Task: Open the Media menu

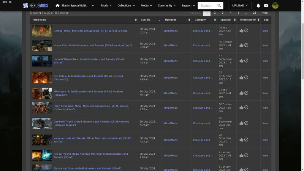Action: pyautogui.click(x=146, y=6)
